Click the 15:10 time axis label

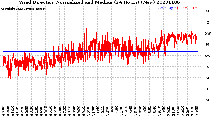(x=126, y=111)
